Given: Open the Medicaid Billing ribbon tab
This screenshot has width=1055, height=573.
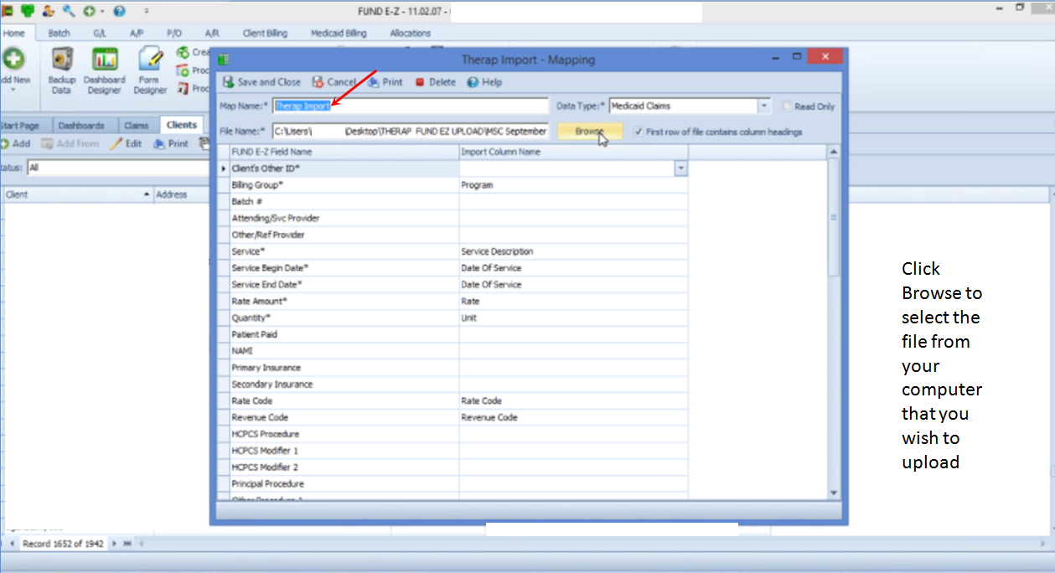Looking at the screenshot, I should tap(339, 34).
